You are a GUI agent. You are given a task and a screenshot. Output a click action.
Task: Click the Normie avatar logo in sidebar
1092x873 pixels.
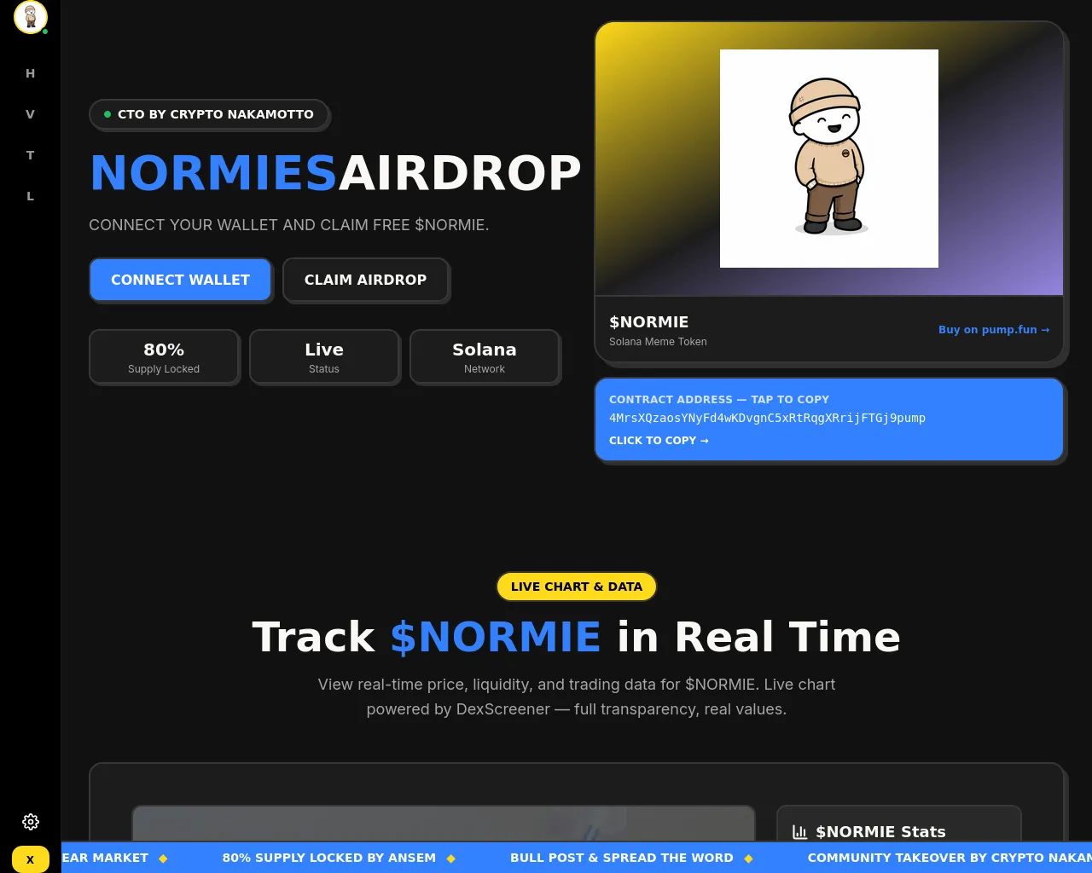[x=31, y=17]
